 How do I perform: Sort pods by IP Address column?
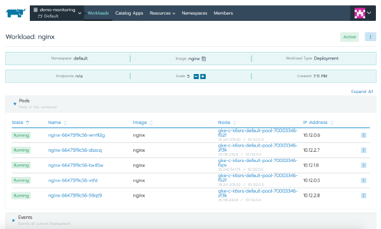(x=318, y=123)
